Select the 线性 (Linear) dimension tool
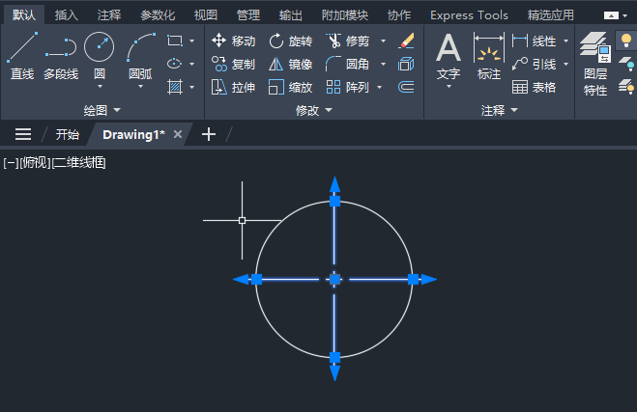 click(534, 41)
